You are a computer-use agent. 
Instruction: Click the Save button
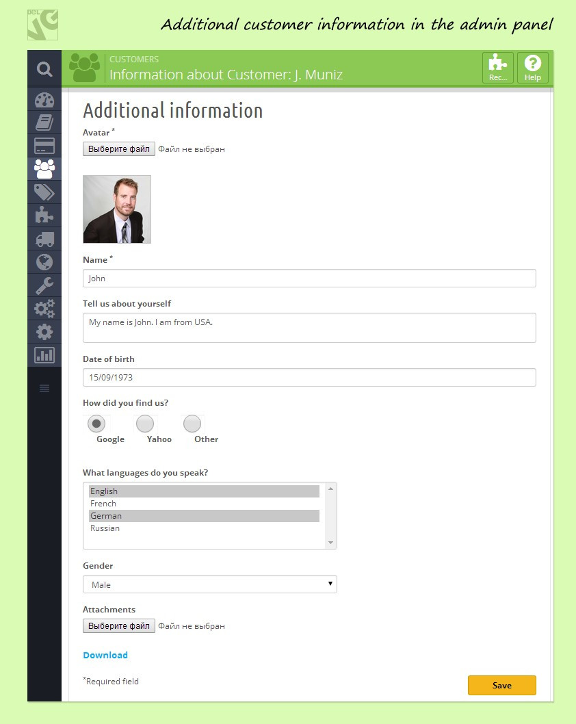[x=502, y=685]
